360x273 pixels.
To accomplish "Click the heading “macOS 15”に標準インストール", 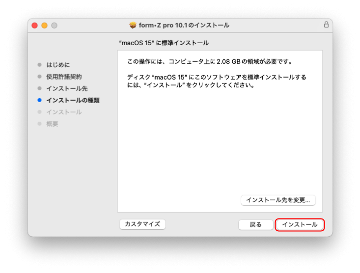I will click(164, 43).
